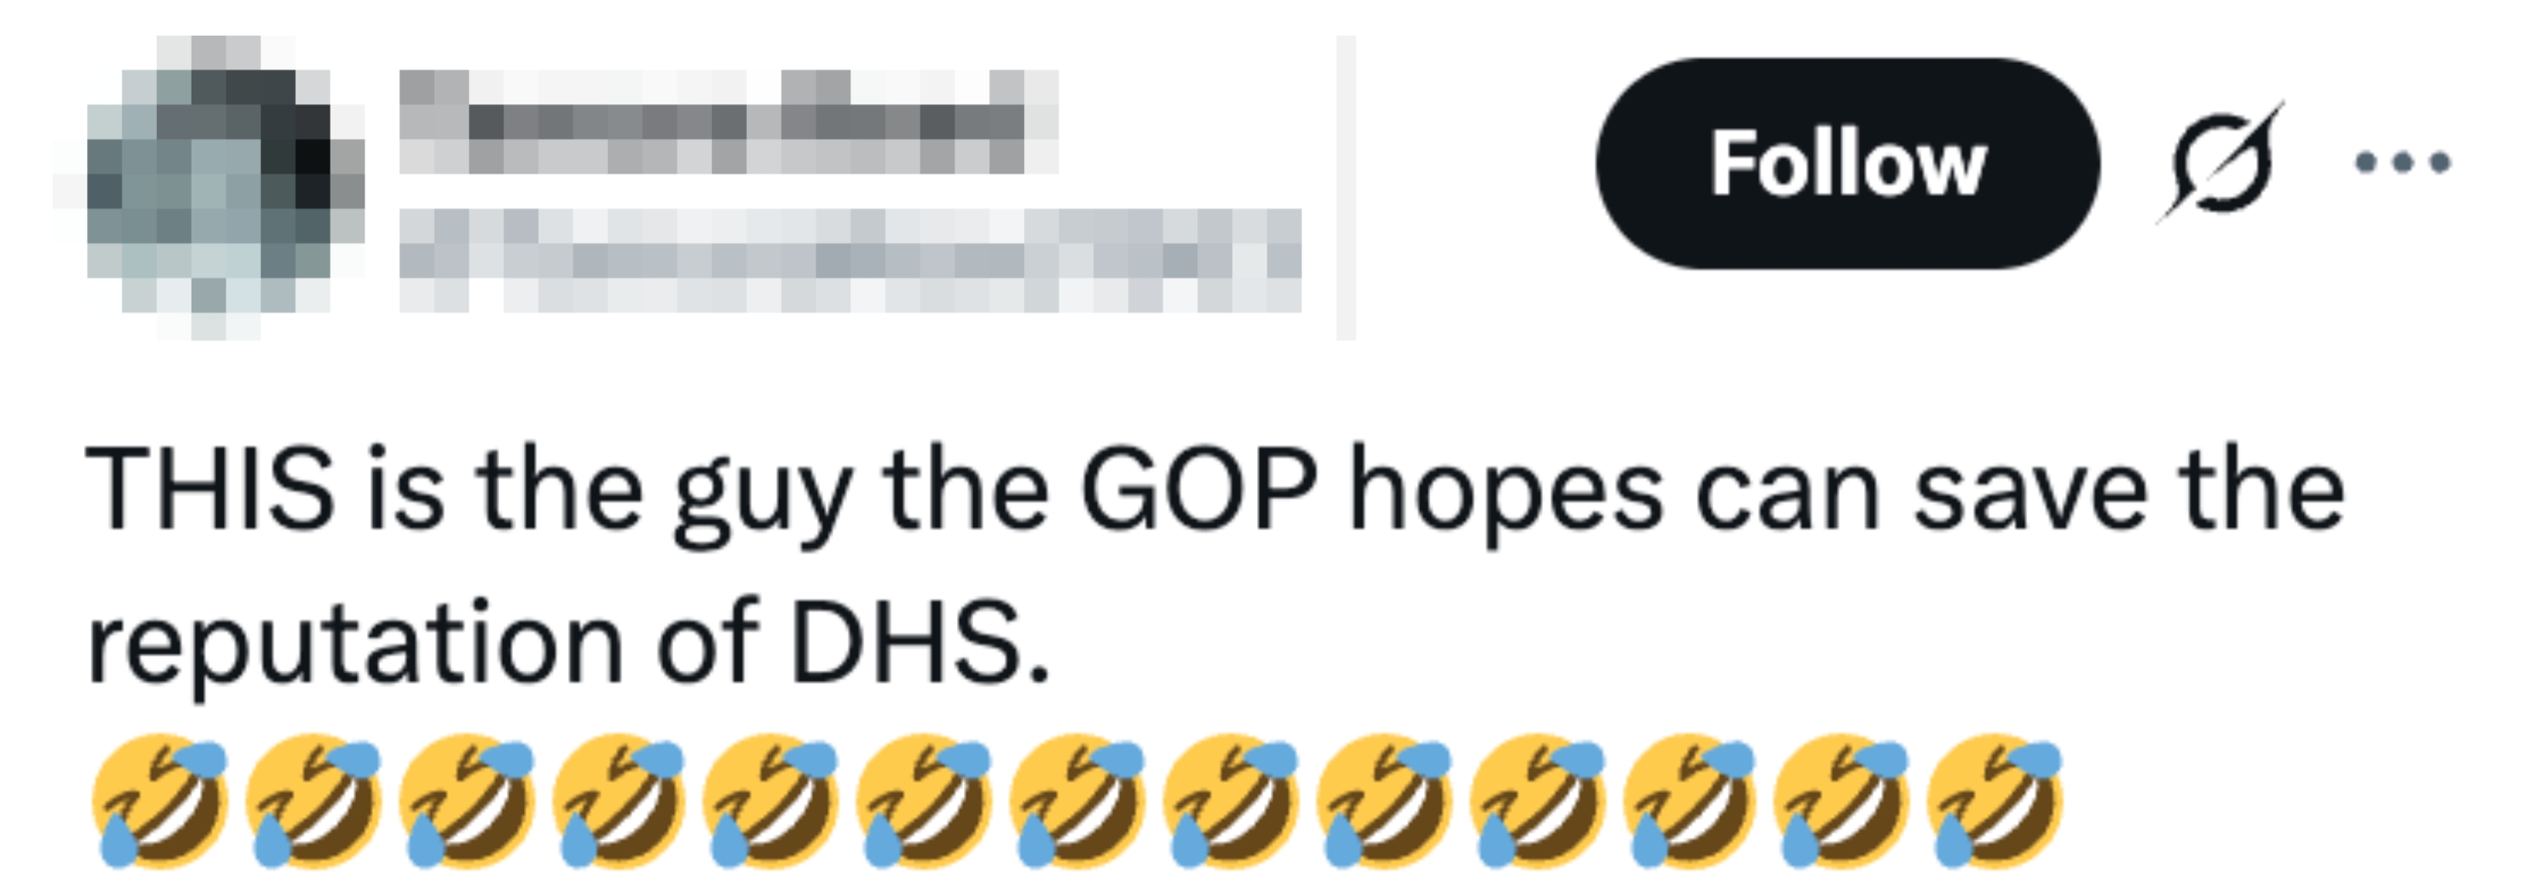Click the second rolling-laughing emoji
This screenshot has width=2544, height=892.
coord(312,801)
